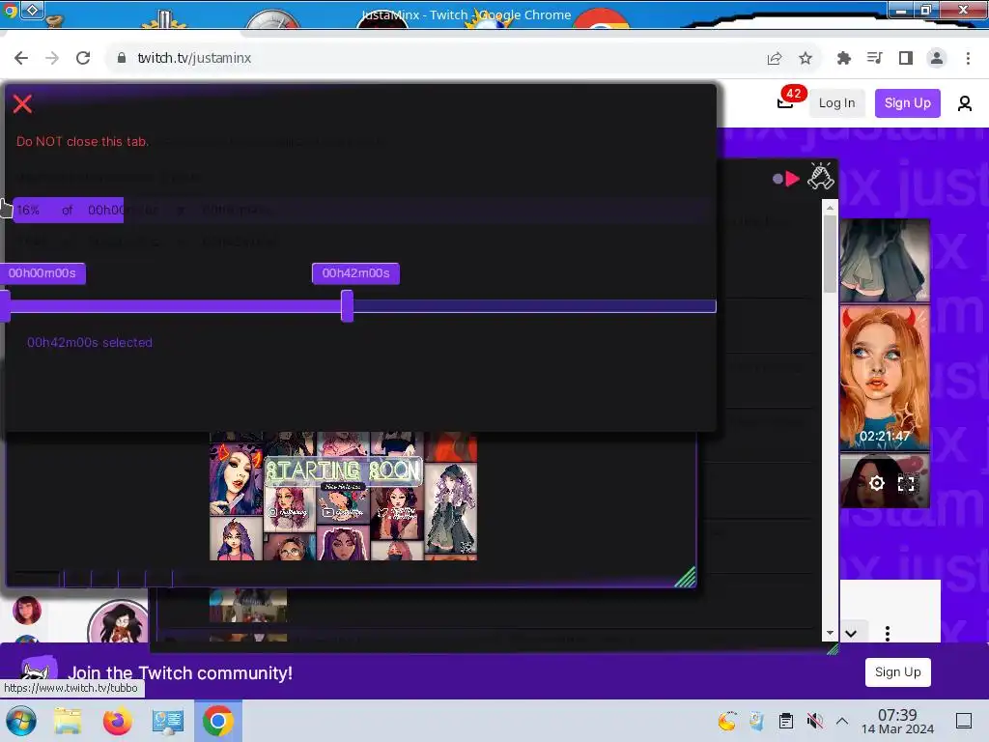This screenshot has width=989, height=742.
Task: Click the padlock site info icon
Action: tap(121, 58)
